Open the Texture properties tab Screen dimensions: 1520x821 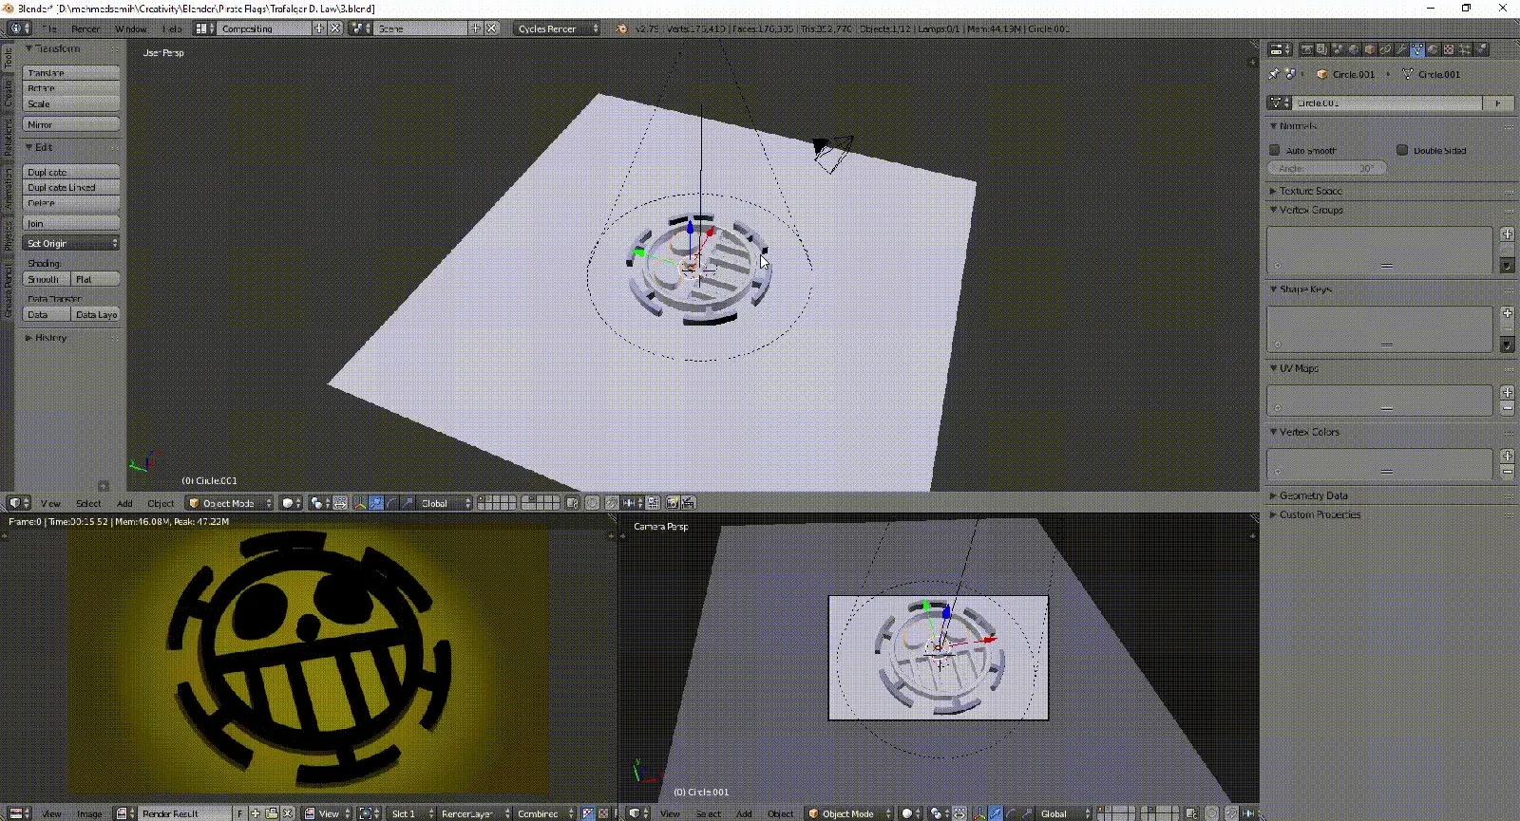tap(1449, 49)
